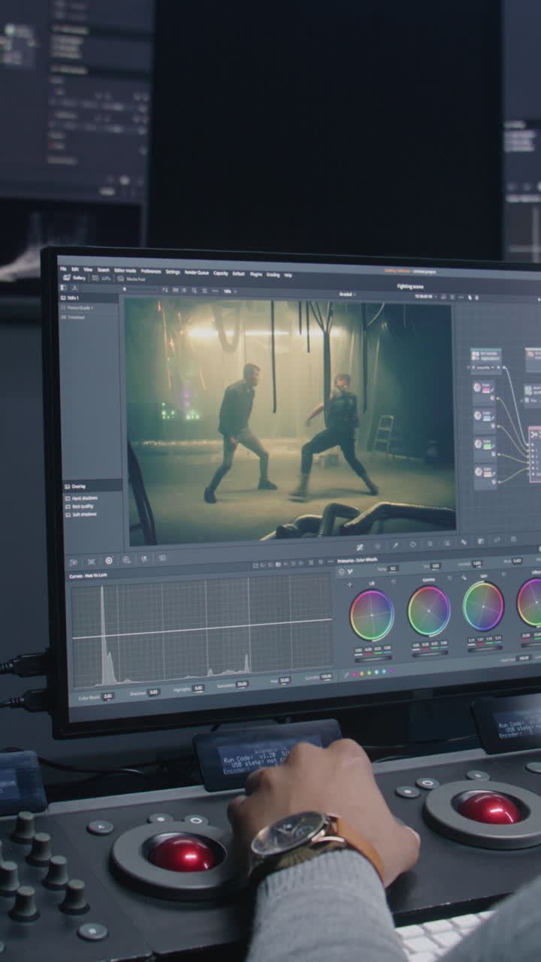Open the viewer zoom percentage dropdown
Viewport: 541px width, 962px height.
click(230, 292)
